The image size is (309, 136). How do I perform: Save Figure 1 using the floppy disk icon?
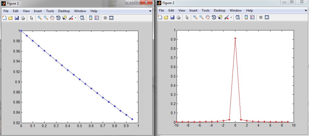[17, 18]
